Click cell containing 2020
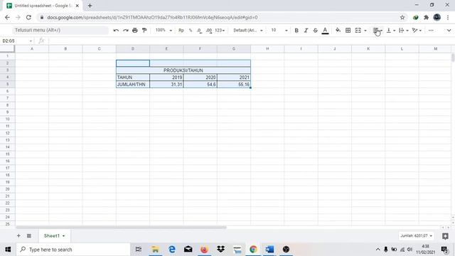The height and width of the screenshot is (256, 455). pos(200,78)
